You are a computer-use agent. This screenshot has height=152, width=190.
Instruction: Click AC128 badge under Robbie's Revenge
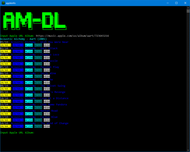[38, 95]
